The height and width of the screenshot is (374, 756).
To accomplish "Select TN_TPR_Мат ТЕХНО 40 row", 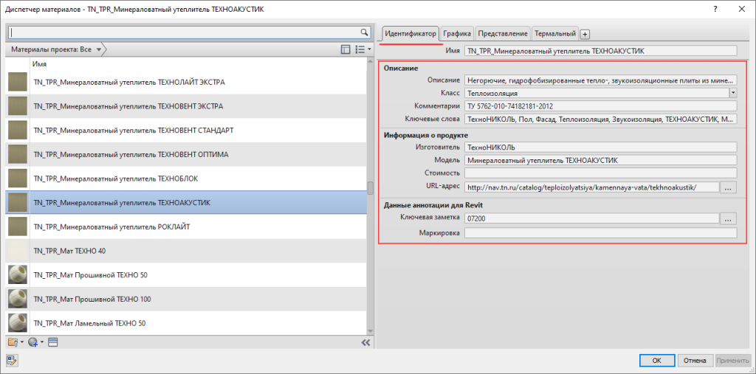I will point(186,251).
